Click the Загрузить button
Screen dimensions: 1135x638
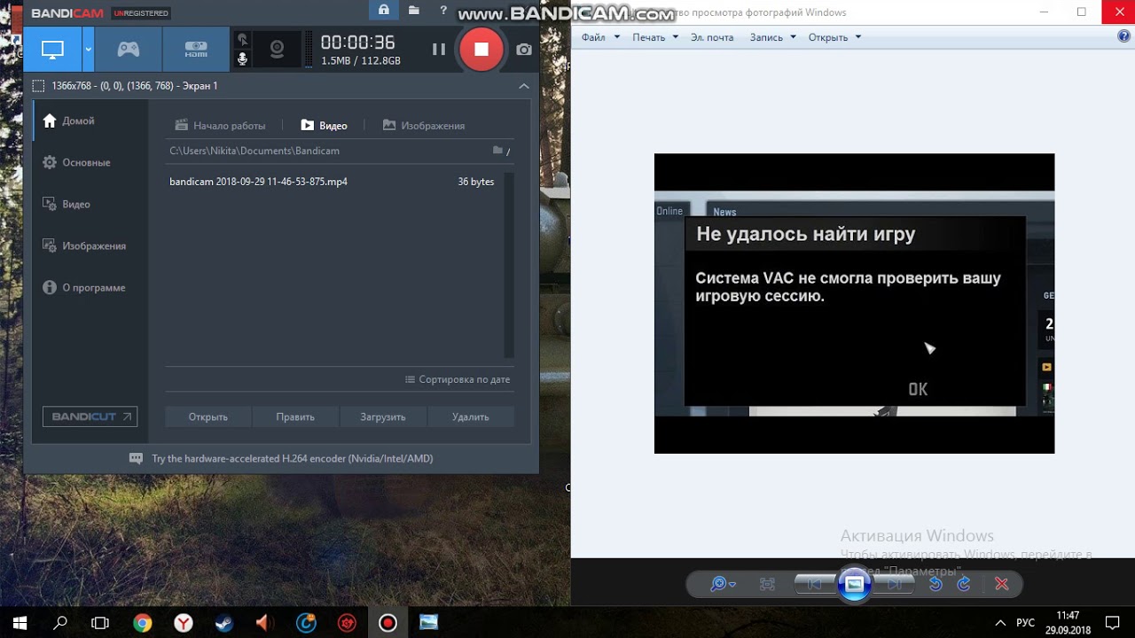[x=383, y=416]
